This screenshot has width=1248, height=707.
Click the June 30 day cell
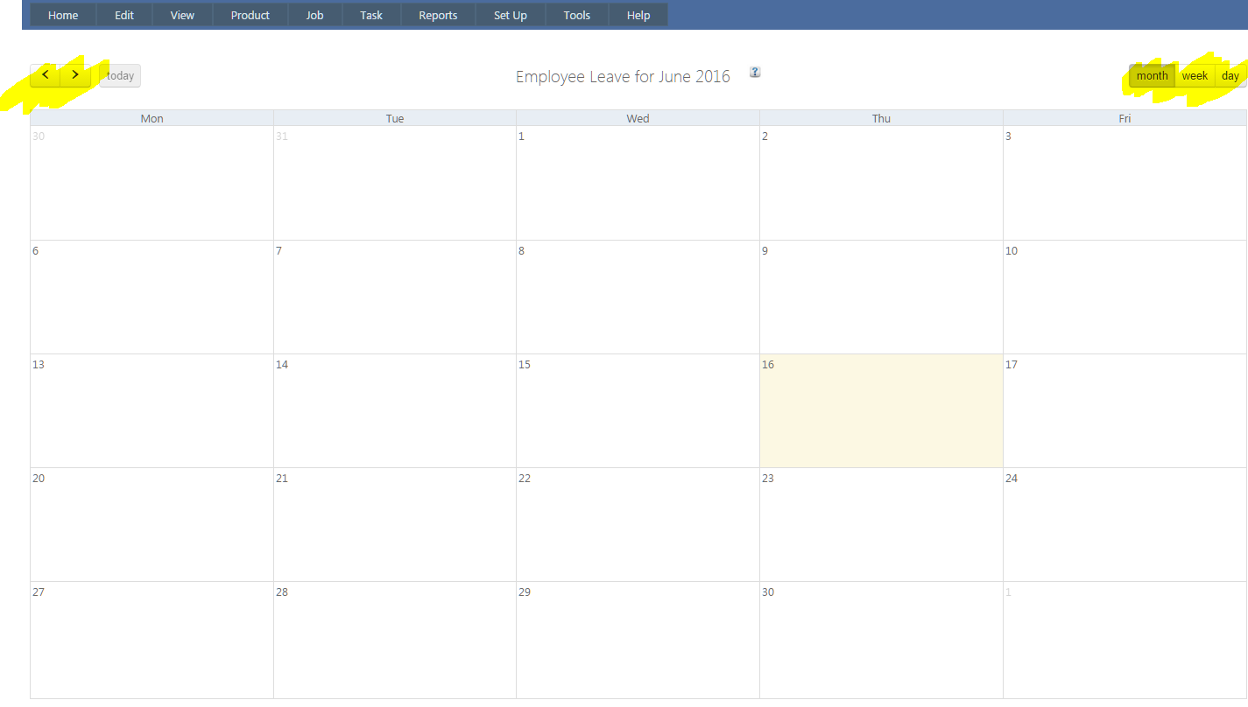(881, 639)
